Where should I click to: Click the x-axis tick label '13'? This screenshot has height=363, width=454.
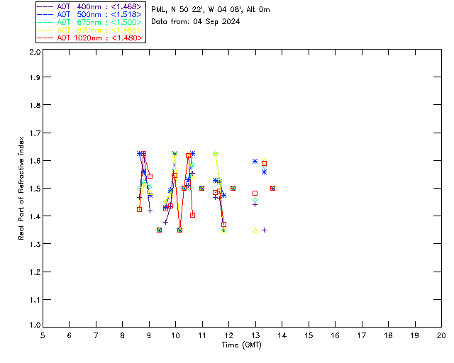click(x=255, y=335)
